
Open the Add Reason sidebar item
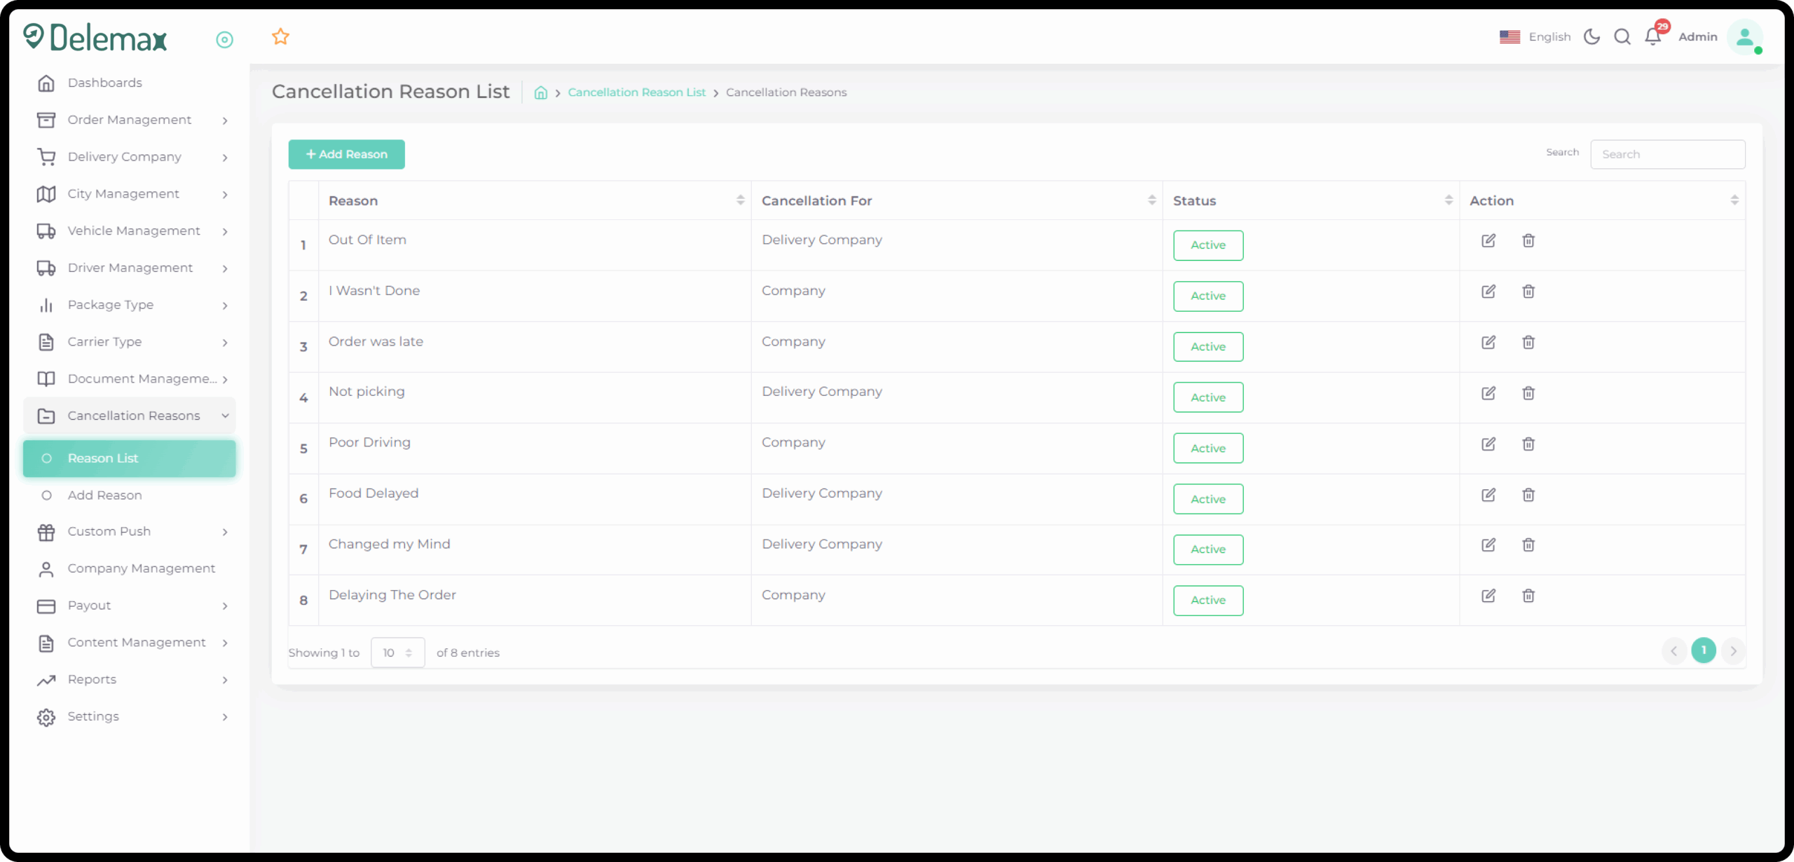(104, 495)
